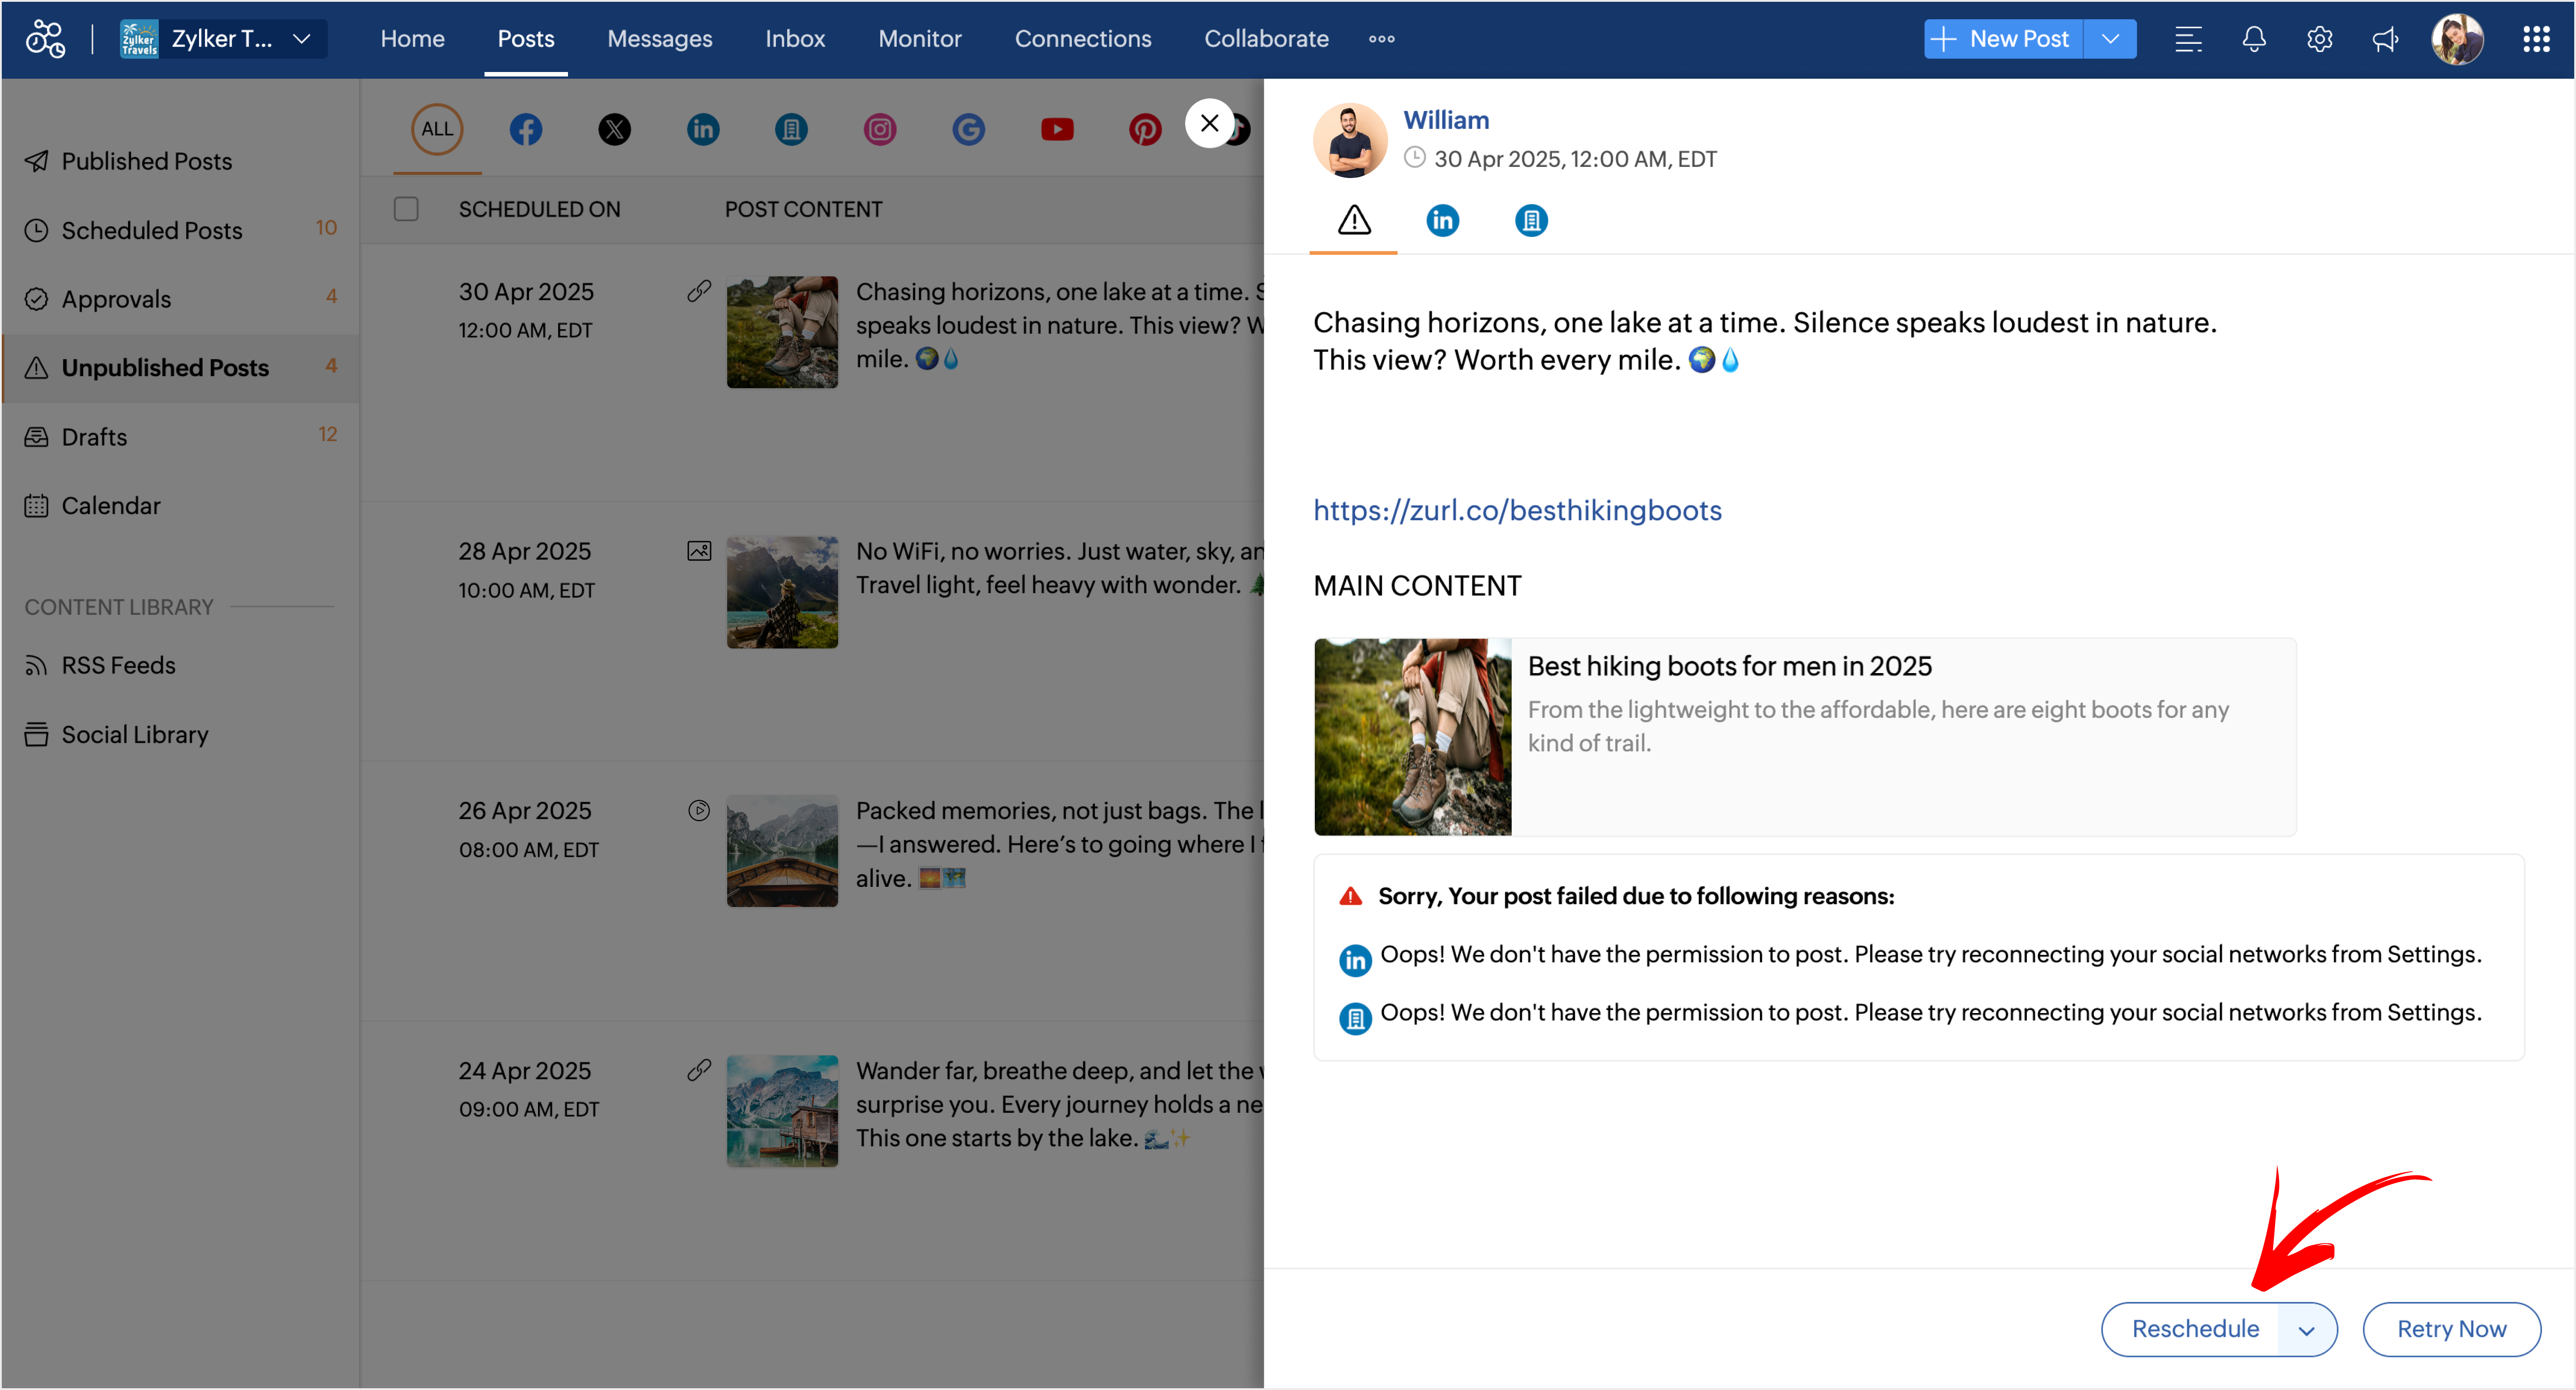Viewport: 2576px width, 1390px height.
Task: Open notifications bell icon
Action: (2253, 39)
